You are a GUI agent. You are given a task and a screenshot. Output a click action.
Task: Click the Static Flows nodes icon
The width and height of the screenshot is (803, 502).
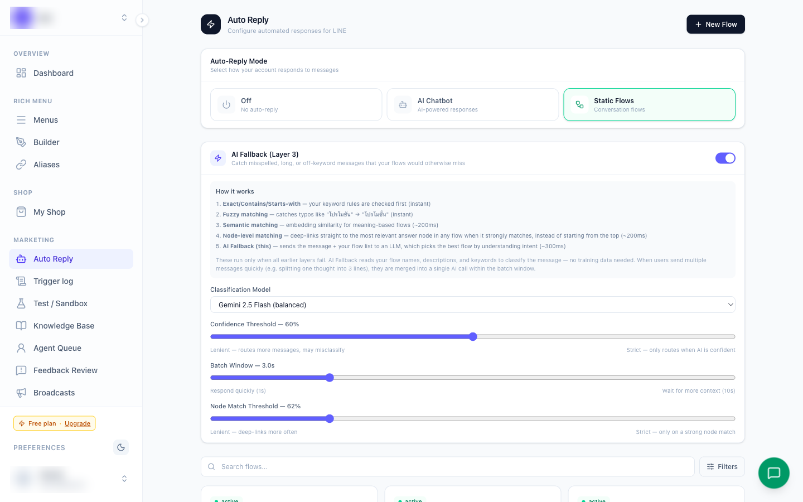pos(579,105)
